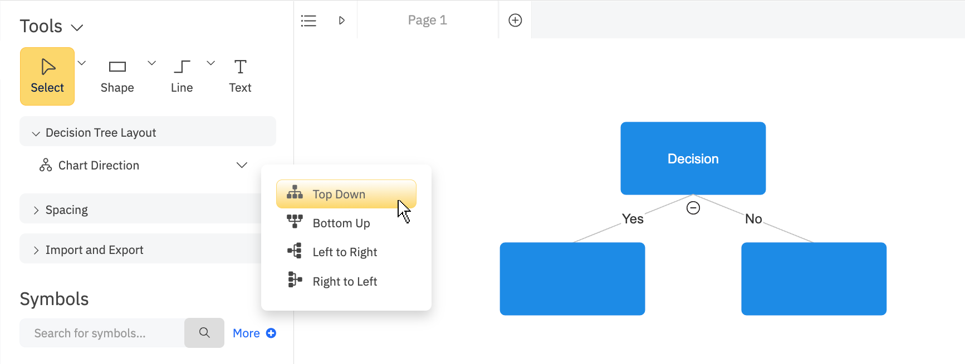Select the Top Down chart direction
This screenshot has width=965, height=364.
pyautogui.click(x=339, y=194)
